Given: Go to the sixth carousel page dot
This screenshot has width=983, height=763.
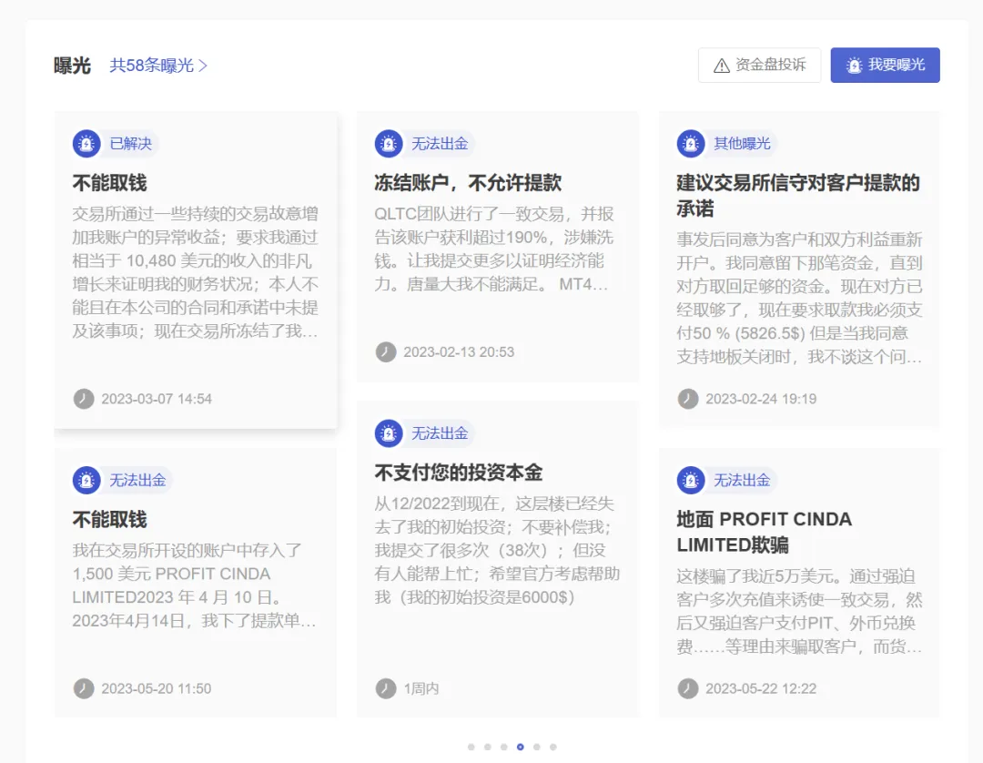Looking at the screenshot, I should click(x=553, y=747).
